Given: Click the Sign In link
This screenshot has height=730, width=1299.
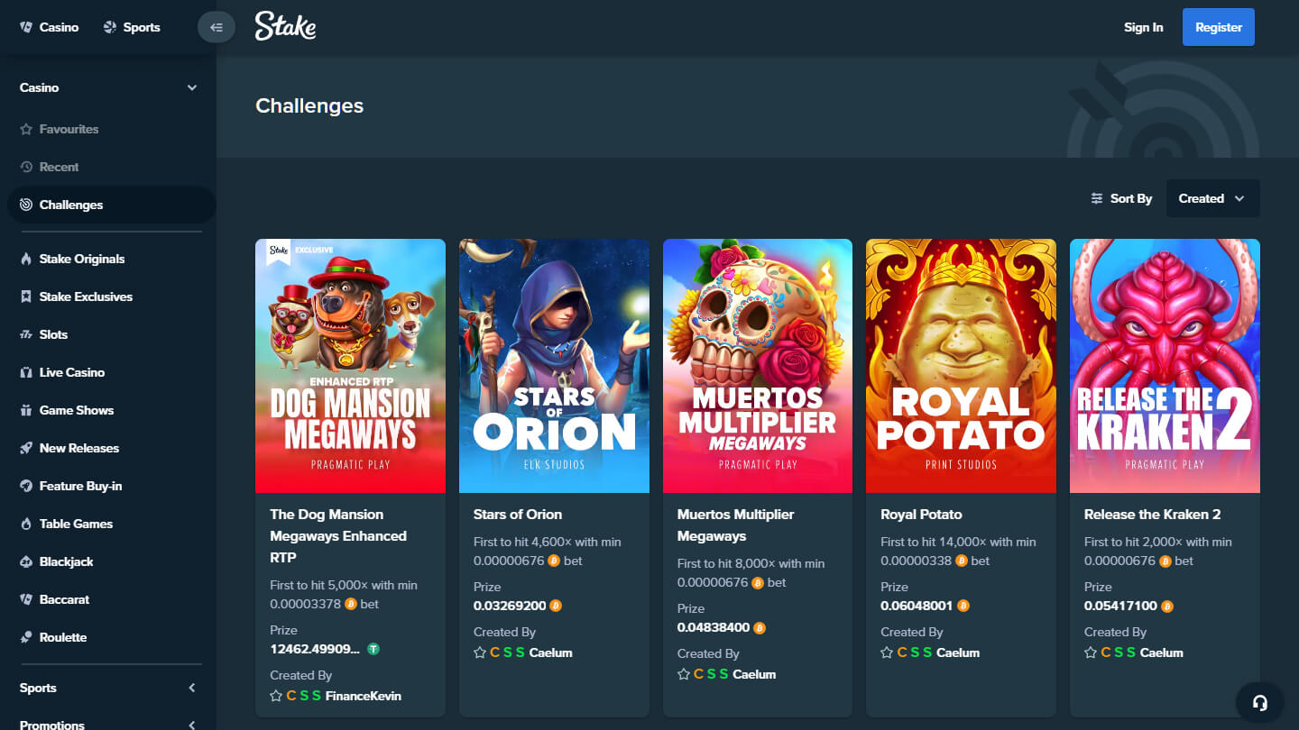Looking at the screenshot, I should tap(1143, 27).
